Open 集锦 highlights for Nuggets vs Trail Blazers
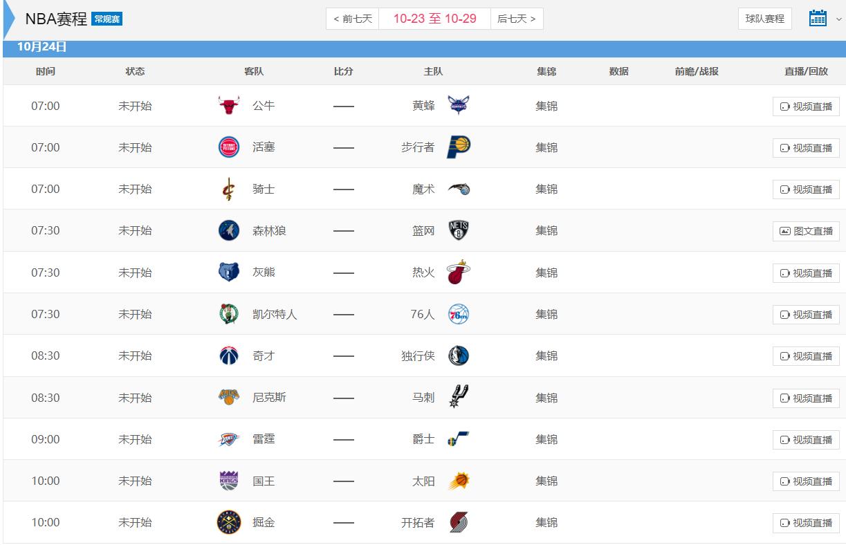The width and height of the screenshot is (846, 545). pos(546,522)
